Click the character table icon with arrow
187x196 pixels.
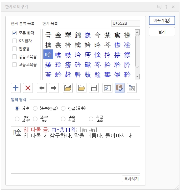(132, 88)
